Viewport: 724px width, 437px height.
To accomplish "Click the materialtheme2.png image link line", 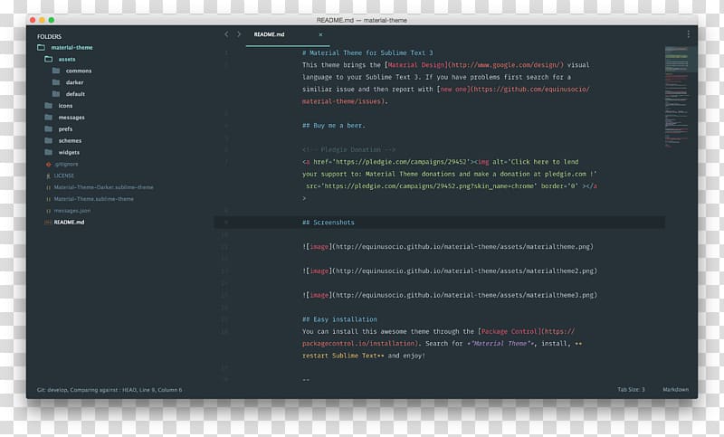I will coord(450,271).
